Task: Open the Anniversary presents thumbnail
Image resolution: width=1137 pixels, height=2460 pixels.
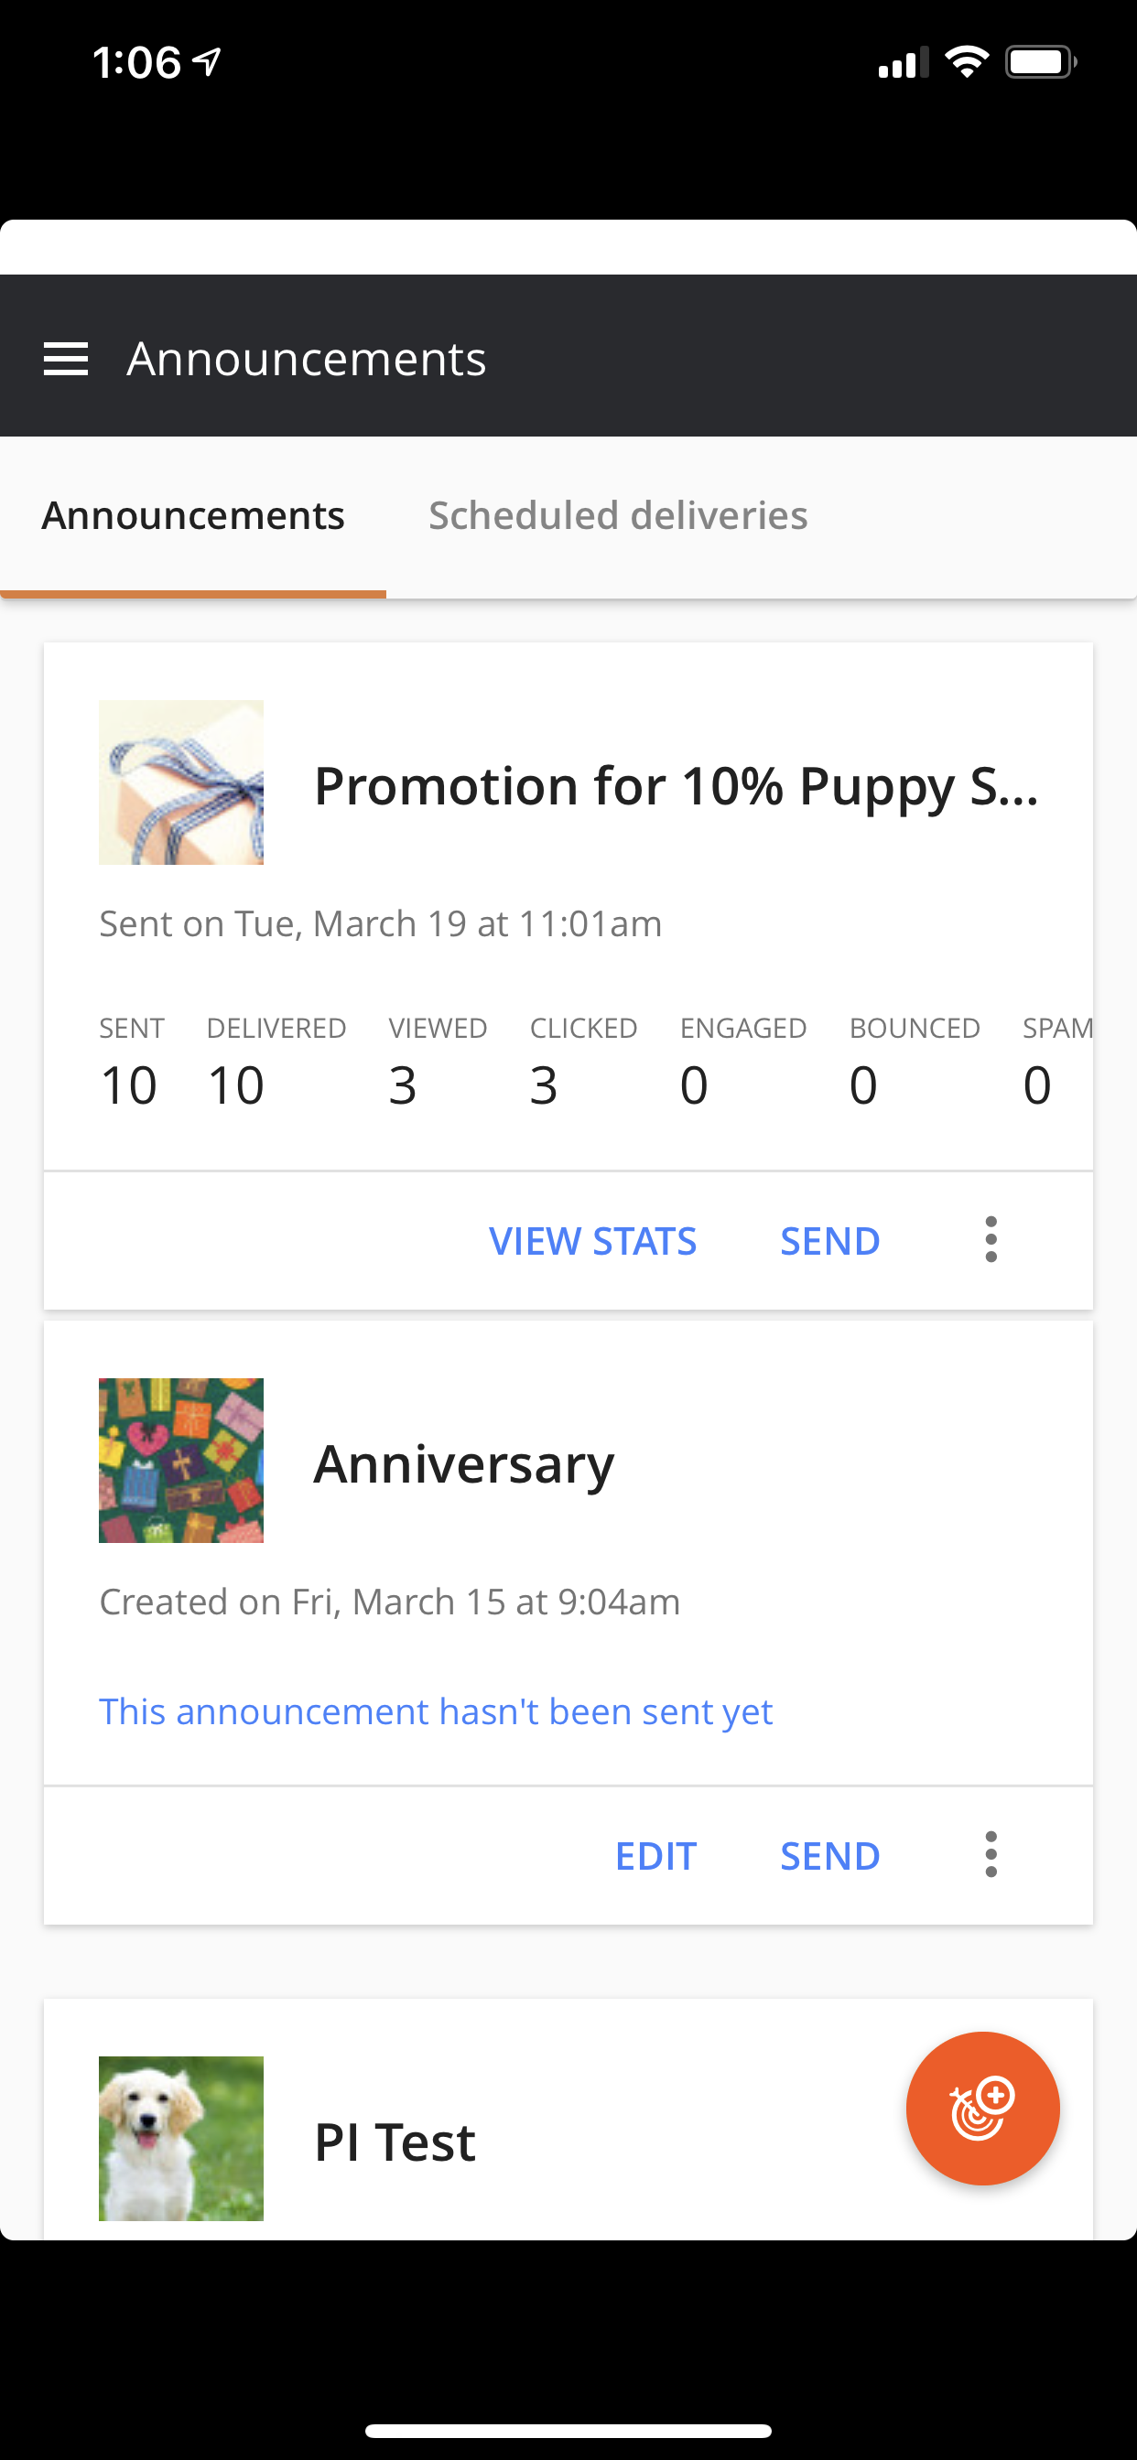Action: (181, 1460)
